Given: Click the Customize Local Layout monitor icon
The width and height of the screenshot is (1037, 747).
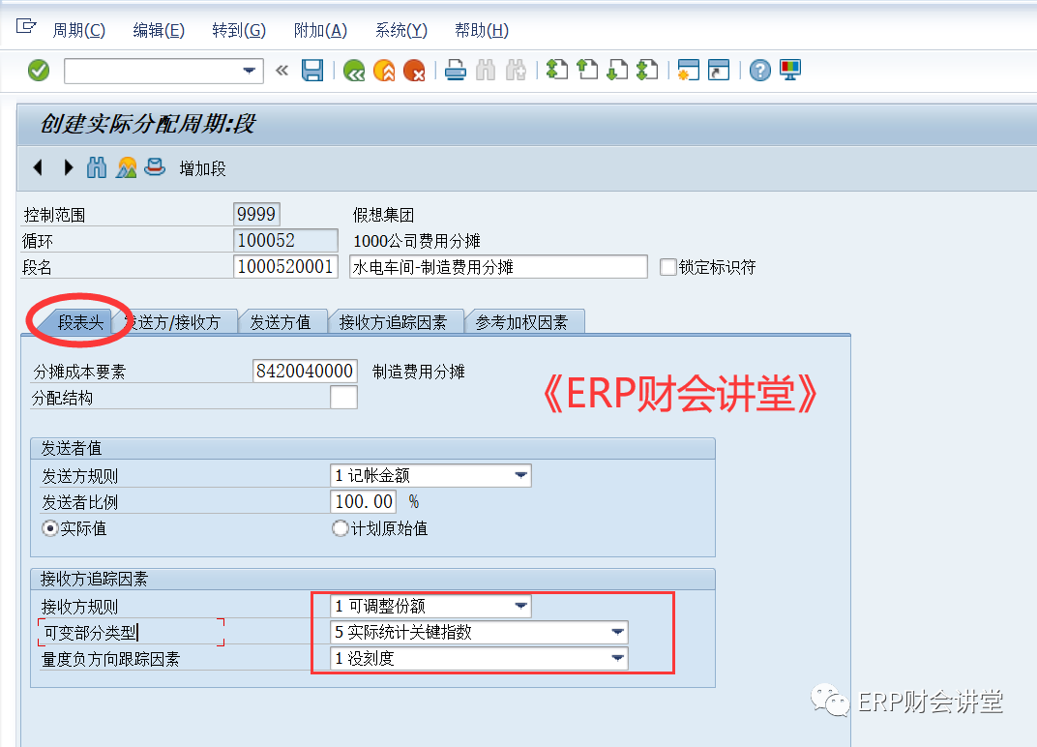Looking at the screenshot, I should tap(790, 70).
